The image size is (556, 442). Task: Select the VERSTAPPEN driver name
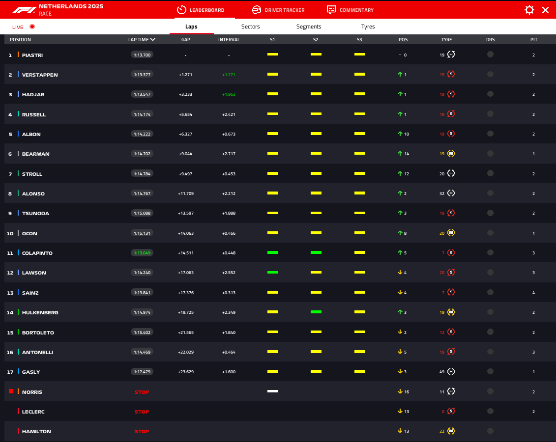click(x=40, y=75)
